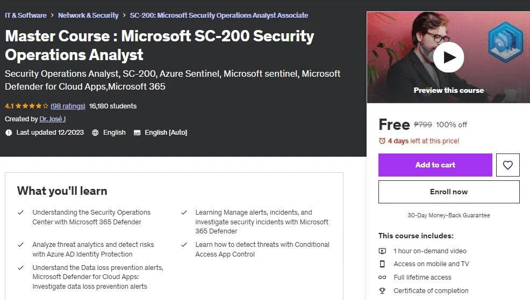Screen dimensions: 530x300
Task: Click the Add to cart button
Action: point(435,165)
